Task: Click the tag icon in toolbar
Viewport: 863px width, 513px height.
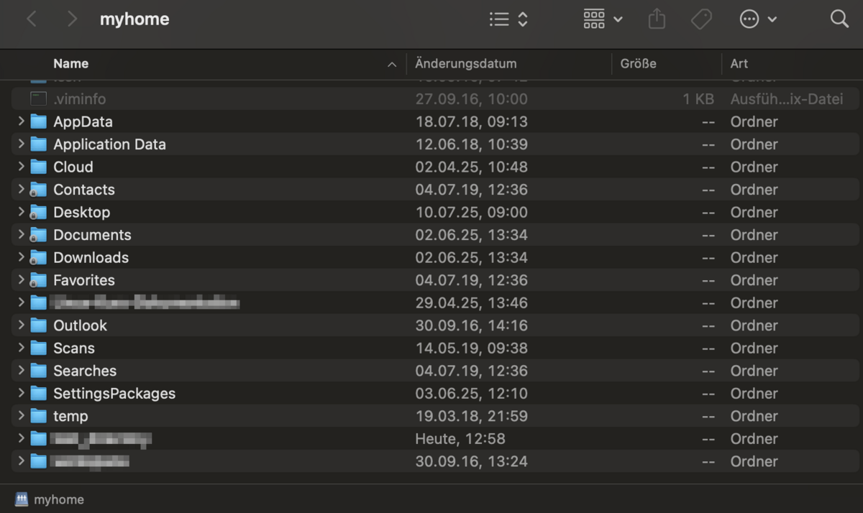Action: point(701,19)
